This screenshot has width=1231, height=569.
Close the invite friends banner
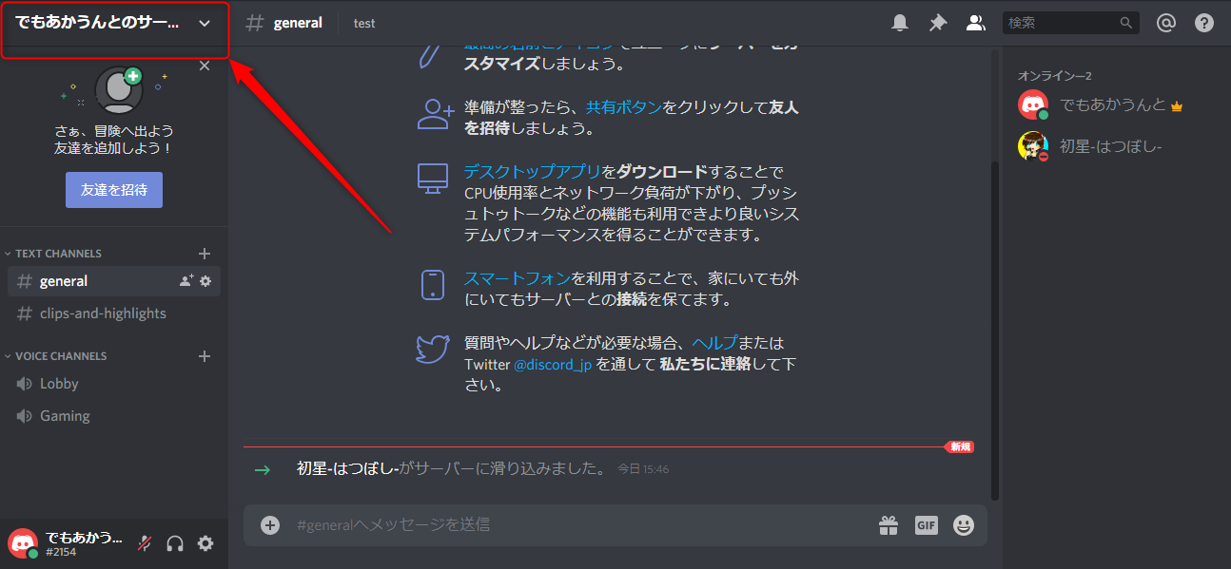tap(205, 66)
